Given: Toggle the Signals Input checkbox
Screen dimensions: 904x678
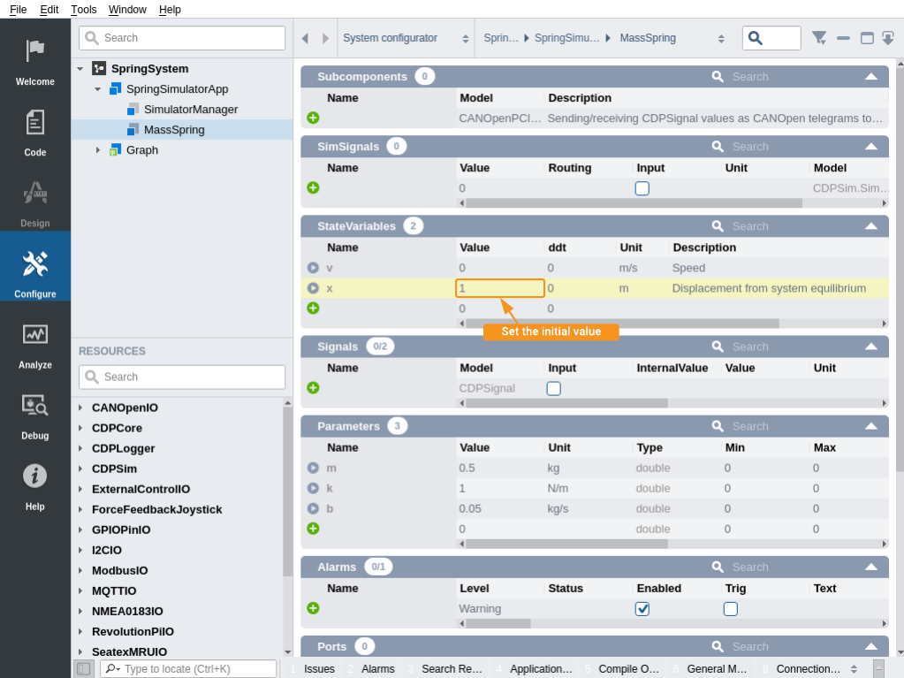Looking at the screenshot, I should pyautogui.click(x=553, y=388).
